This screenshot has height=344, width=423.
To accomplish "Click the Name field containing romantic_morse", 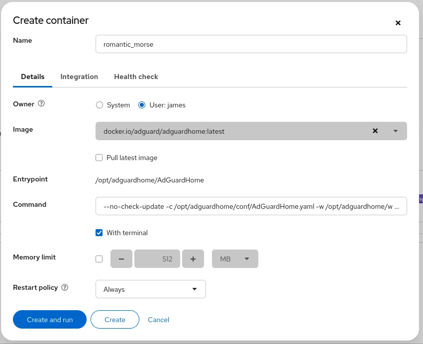I will tap(251, 44).
